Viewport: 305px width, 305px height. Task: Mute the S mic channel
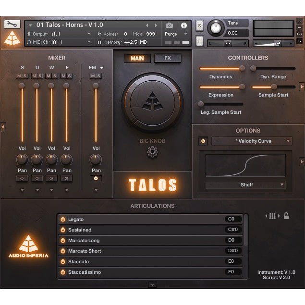click(x=19, y=76)
